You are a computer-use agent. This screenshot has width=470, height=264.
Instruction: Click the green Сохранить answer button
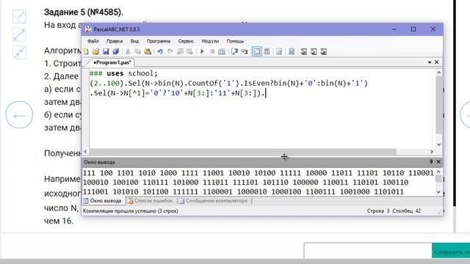click(x=451, y=251)
